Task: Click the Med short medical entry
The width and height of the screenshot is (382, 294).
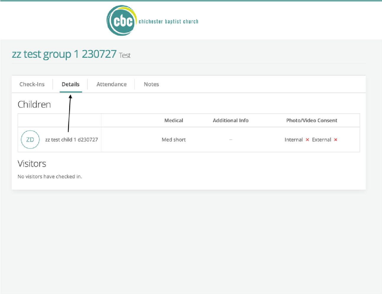Action: point(174,140)
